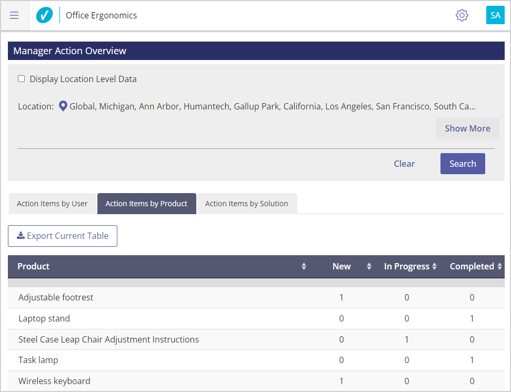
Task: Switch to Action Items by User tab
Action: tap(52, 204)
